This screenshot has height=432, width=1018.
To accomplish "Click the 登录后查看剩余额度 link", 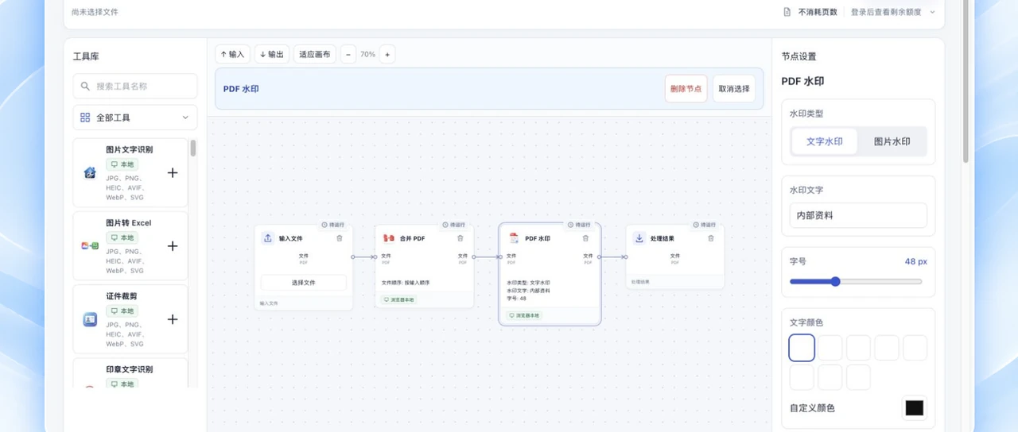I will 886,12.
